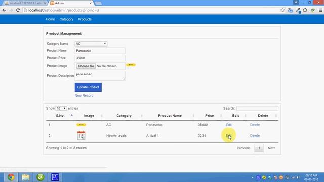Viewport: 324px width, 182px height.
Task: Click the browser forward arrow
Action: pos(11,10)
